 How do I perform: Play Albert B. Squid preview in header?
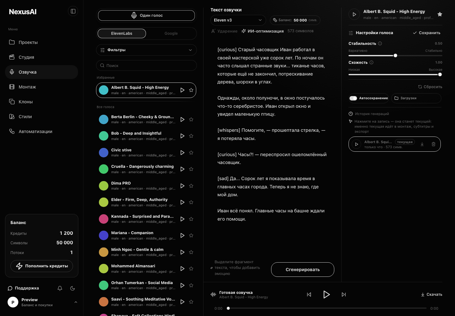354,14
